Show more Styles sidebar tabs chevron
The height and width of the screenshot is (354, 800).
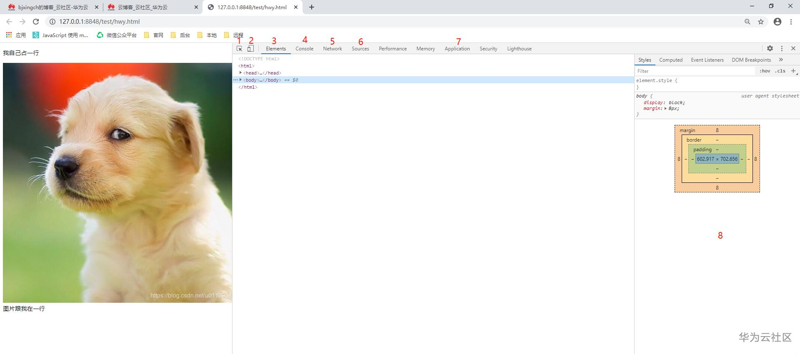click(781, 60)
